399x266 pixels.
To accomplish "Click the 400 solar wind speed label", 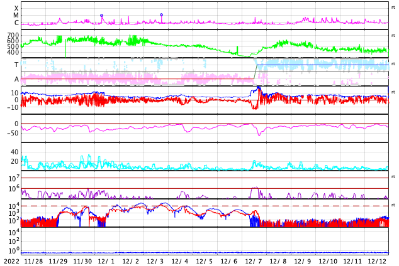I will (x=13, y=52).
